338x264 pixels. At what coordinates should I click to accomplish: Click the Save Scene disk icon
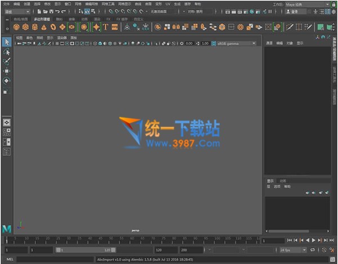point(51,11)
